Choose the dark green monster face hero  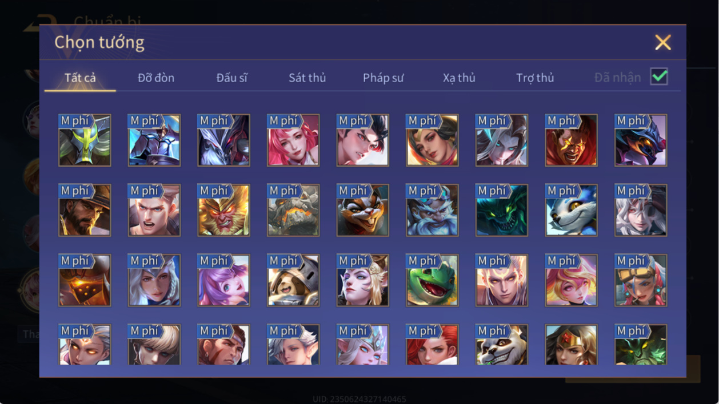[502, 210]
